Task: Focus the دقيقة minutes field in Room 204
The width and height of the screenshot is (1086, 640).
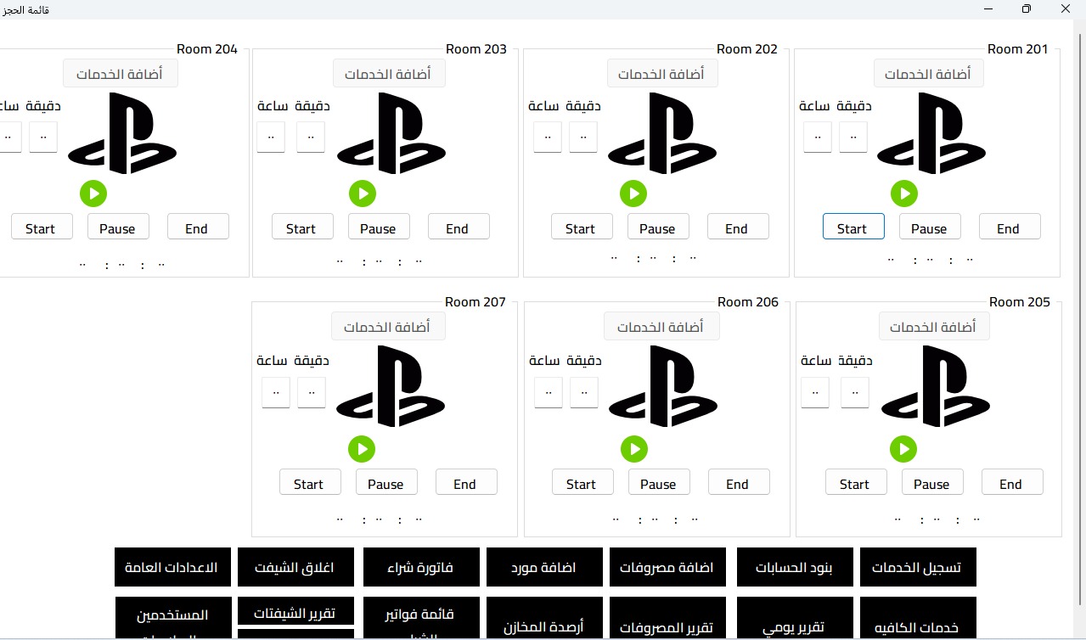Action: 43,137
